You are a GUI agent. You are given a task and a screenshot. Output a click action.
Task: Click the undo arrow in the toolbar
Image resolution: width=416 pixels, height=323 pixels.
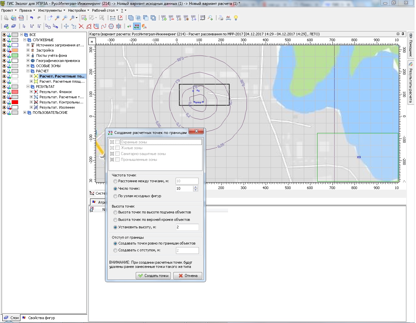[x=31, y=18]
